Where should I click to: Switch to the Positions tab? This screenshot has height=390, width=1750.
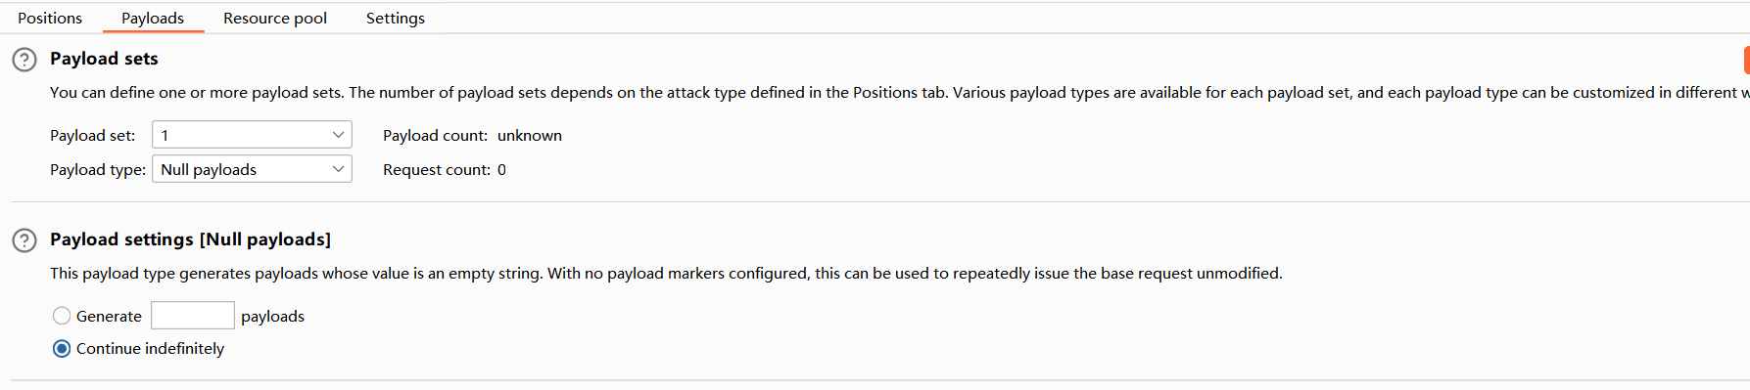tap(50, 18)
